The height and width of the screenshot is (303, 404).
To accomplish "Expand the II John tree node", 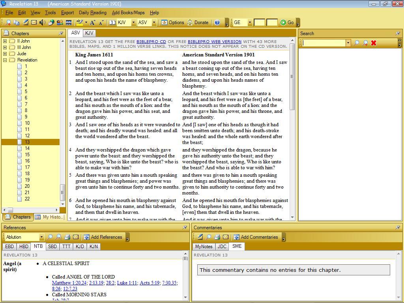I will [x=5, y=41].
